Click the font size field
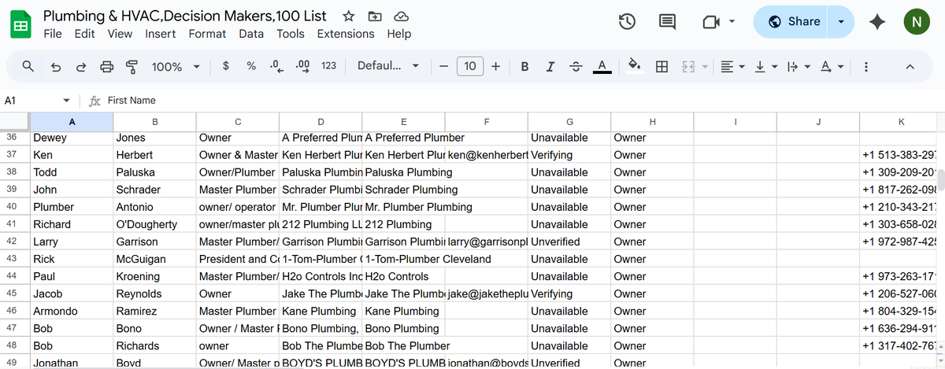 [x=470, y=67]
